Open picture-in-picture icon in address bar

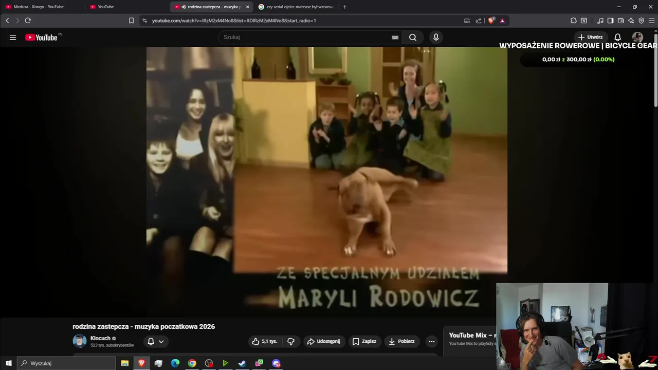pyautogui.click(x=467, y=21)
